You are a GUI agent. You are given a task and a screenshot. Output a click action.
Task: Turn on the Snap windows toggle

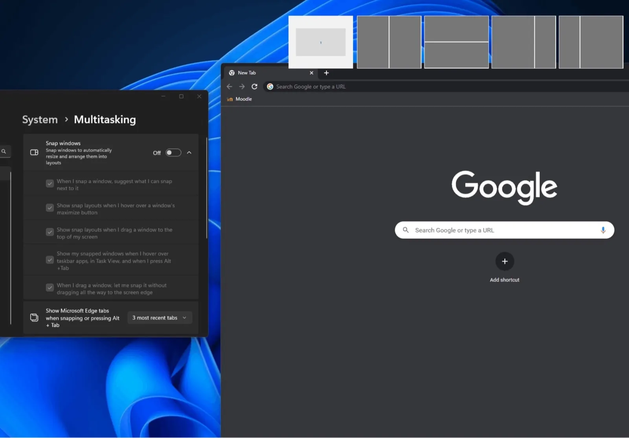pos(173,152)
